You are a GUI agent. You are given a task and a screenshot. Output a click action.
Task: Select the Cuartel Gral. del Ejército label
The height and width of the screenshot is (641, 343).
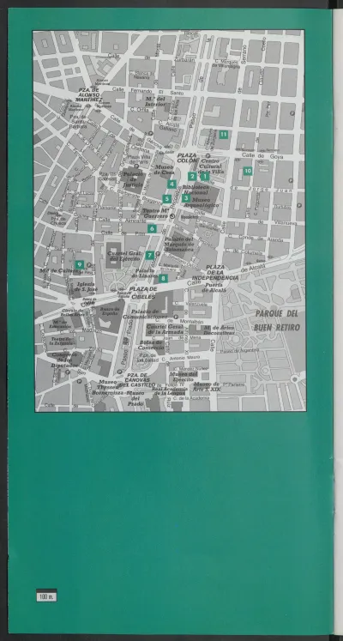tap(124, 256)
